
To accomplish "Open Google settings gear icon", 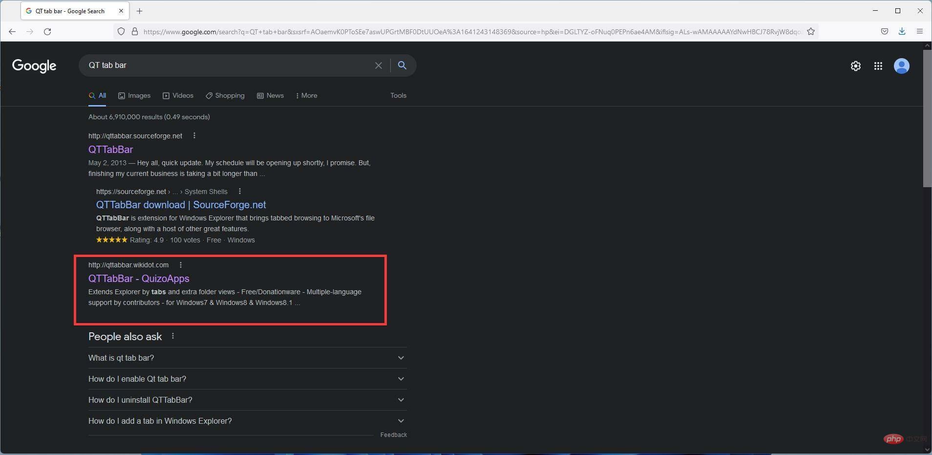I will pyautogui.click(x=855, y=66).
